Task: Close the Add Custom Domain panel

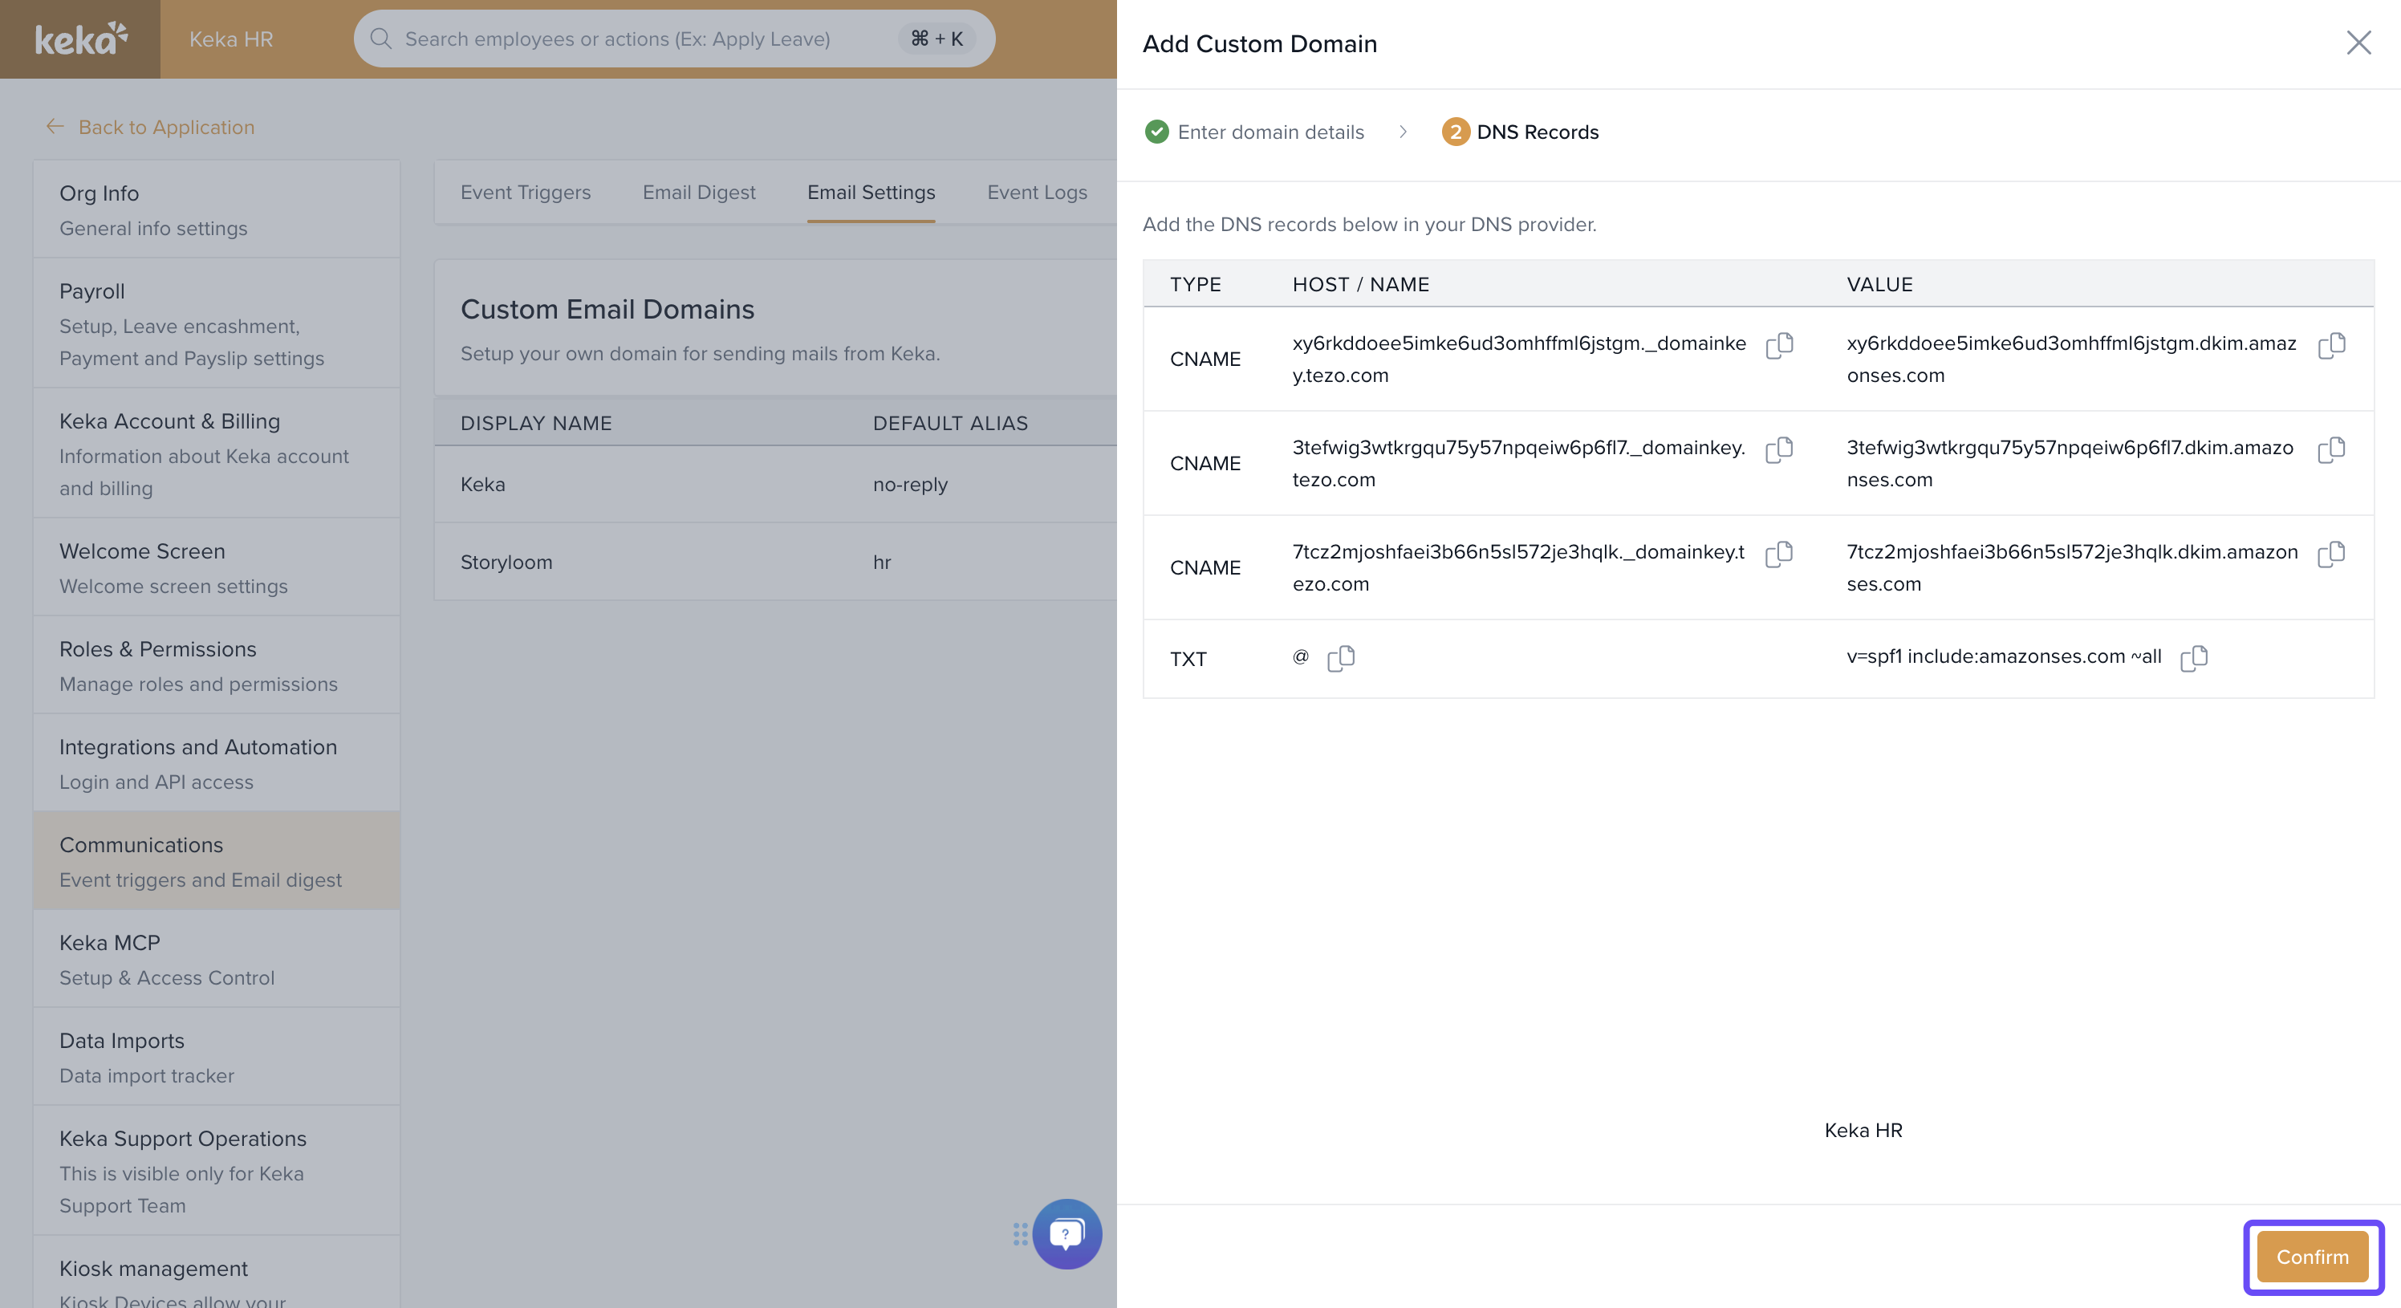Action: [x=2358, y=43]
